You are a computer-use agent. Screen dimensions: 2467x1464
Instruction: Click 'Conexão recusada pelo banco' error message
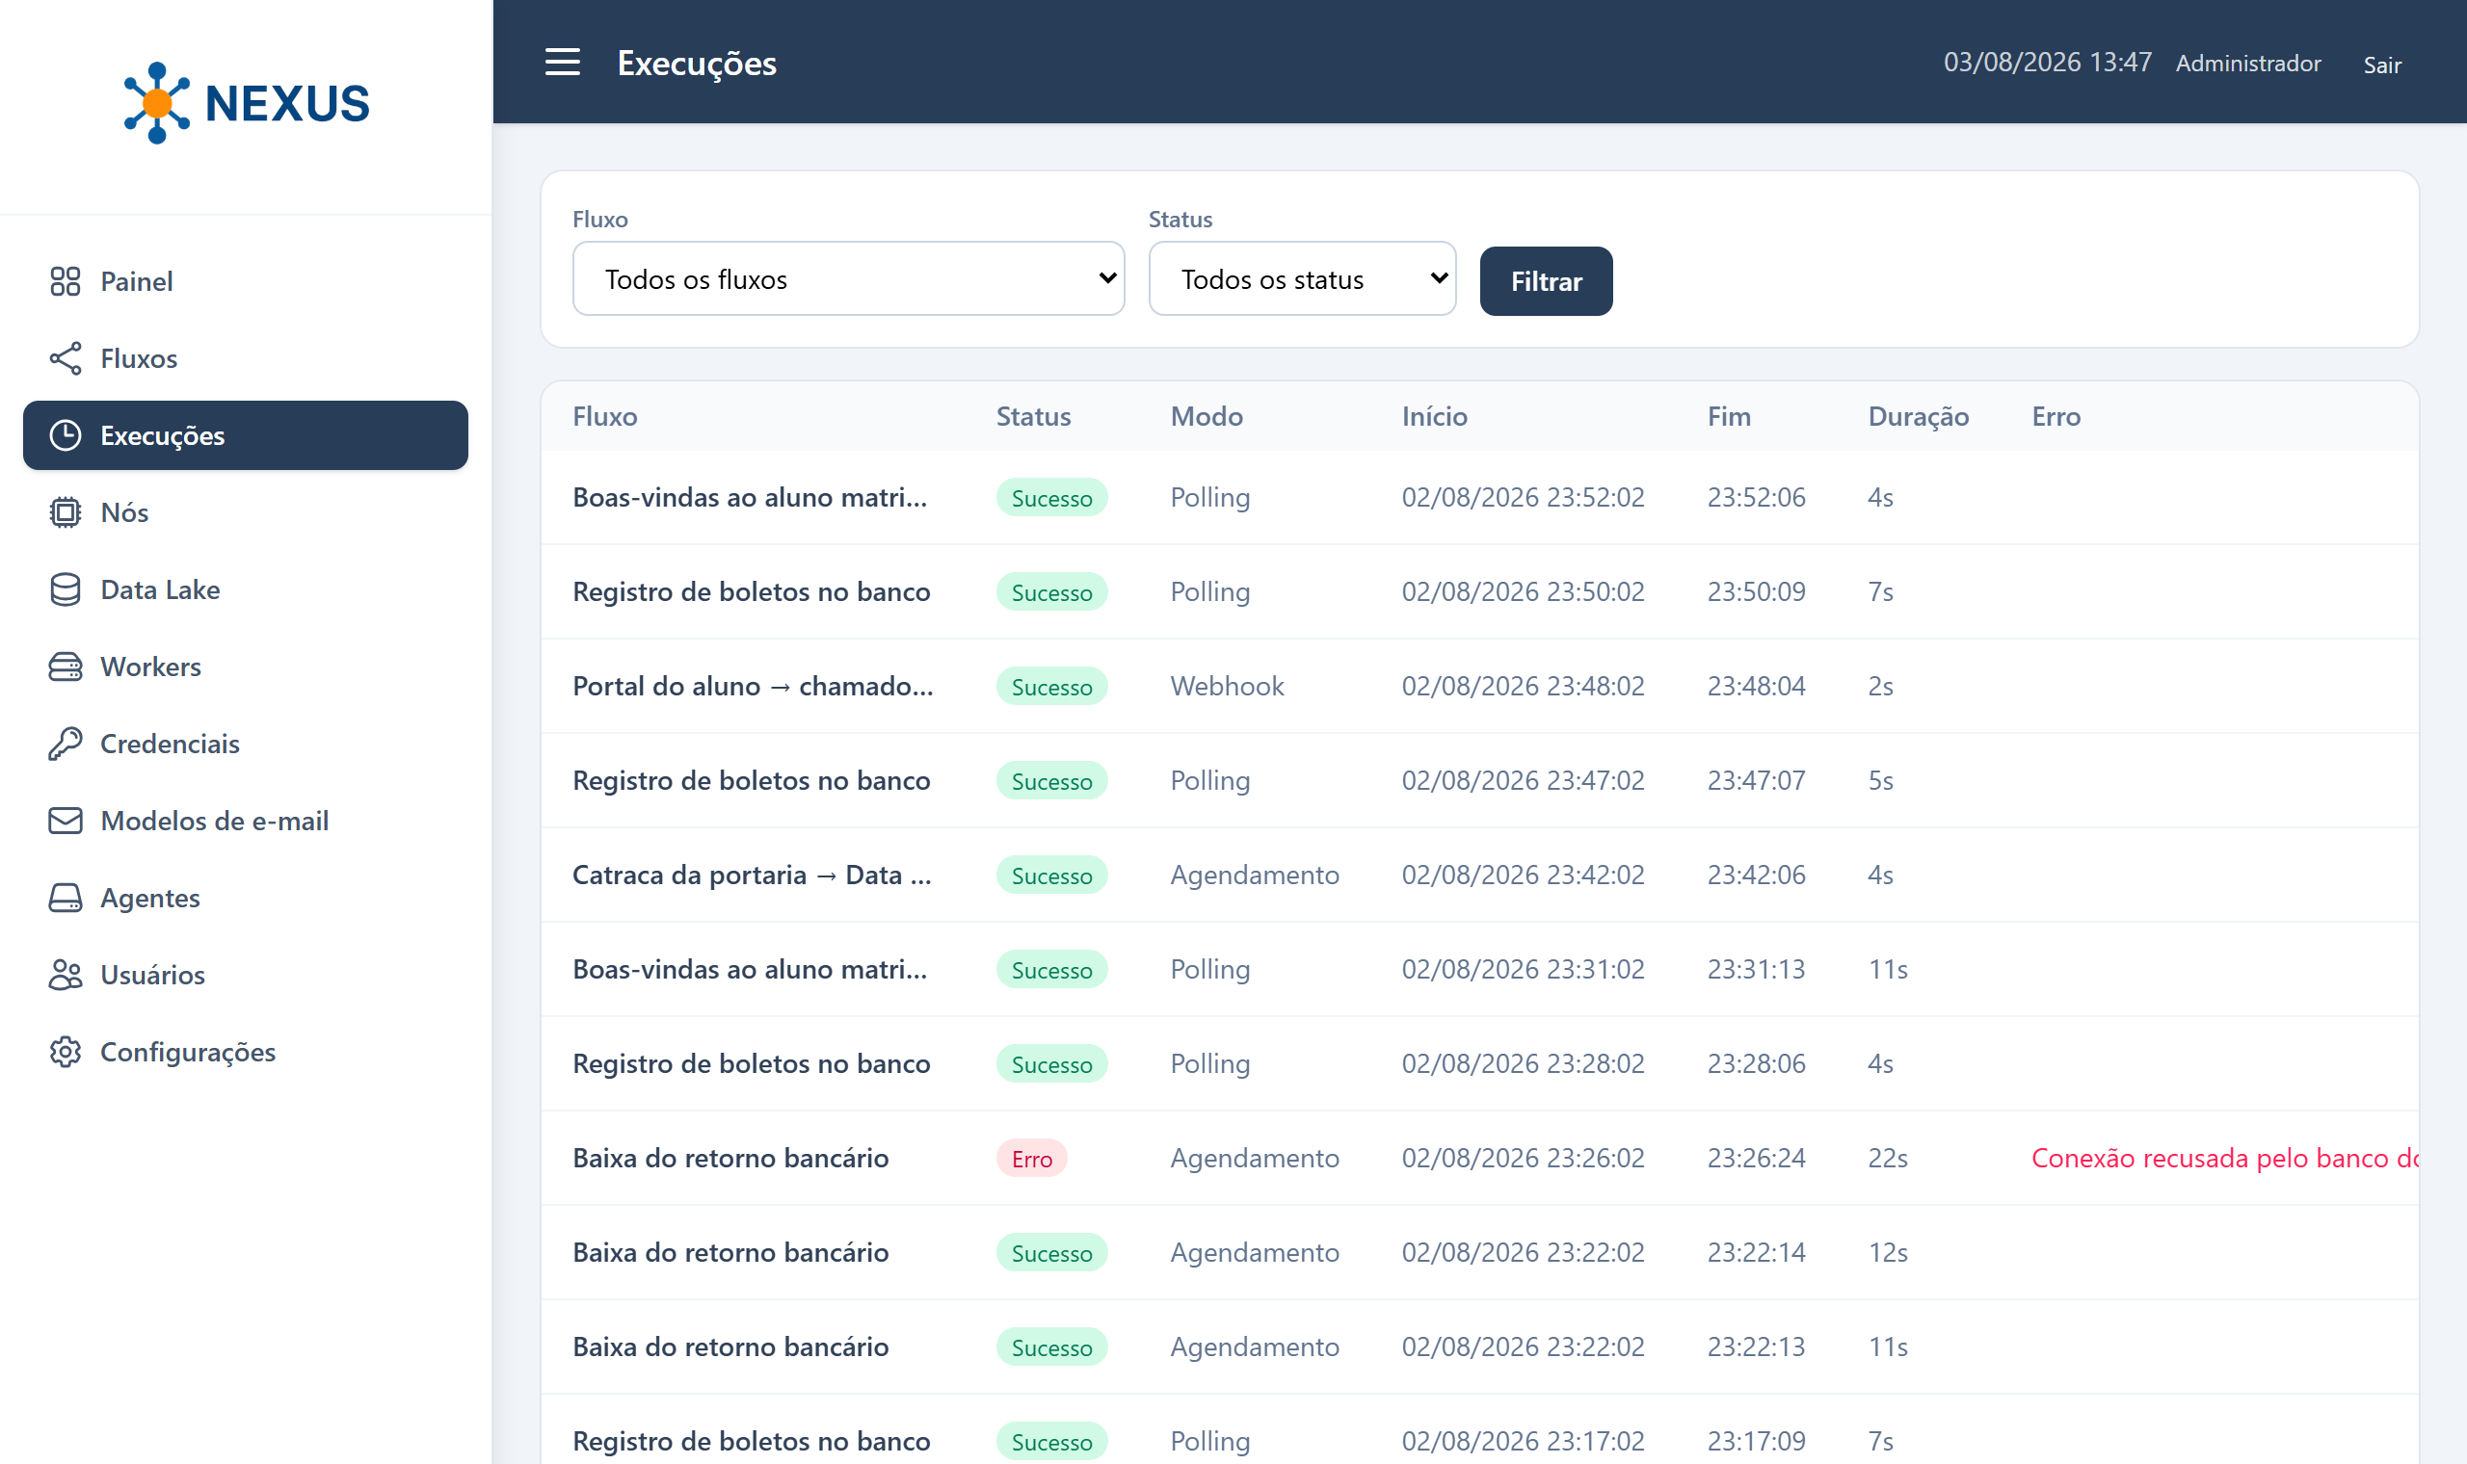click(x=2223, y=1158)
